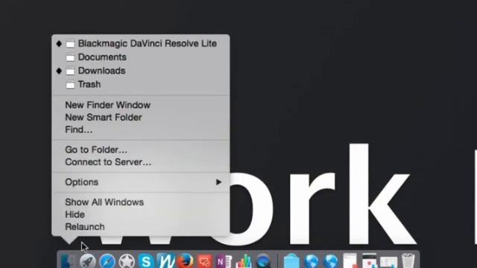Open OneNote from the Dock
477x268 pixels.
click(x=224, y=261)
